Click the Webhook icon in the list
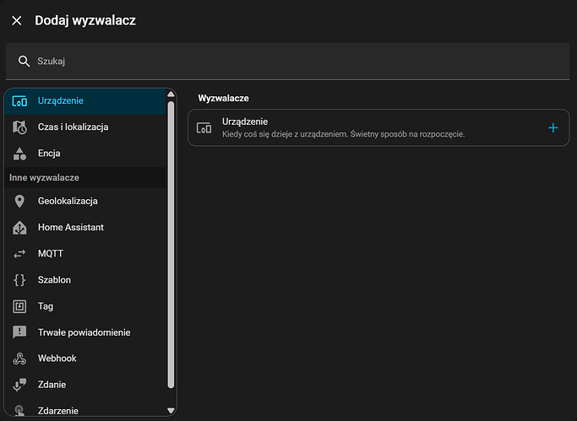577x421 pixels. click(x=20, y=359)
